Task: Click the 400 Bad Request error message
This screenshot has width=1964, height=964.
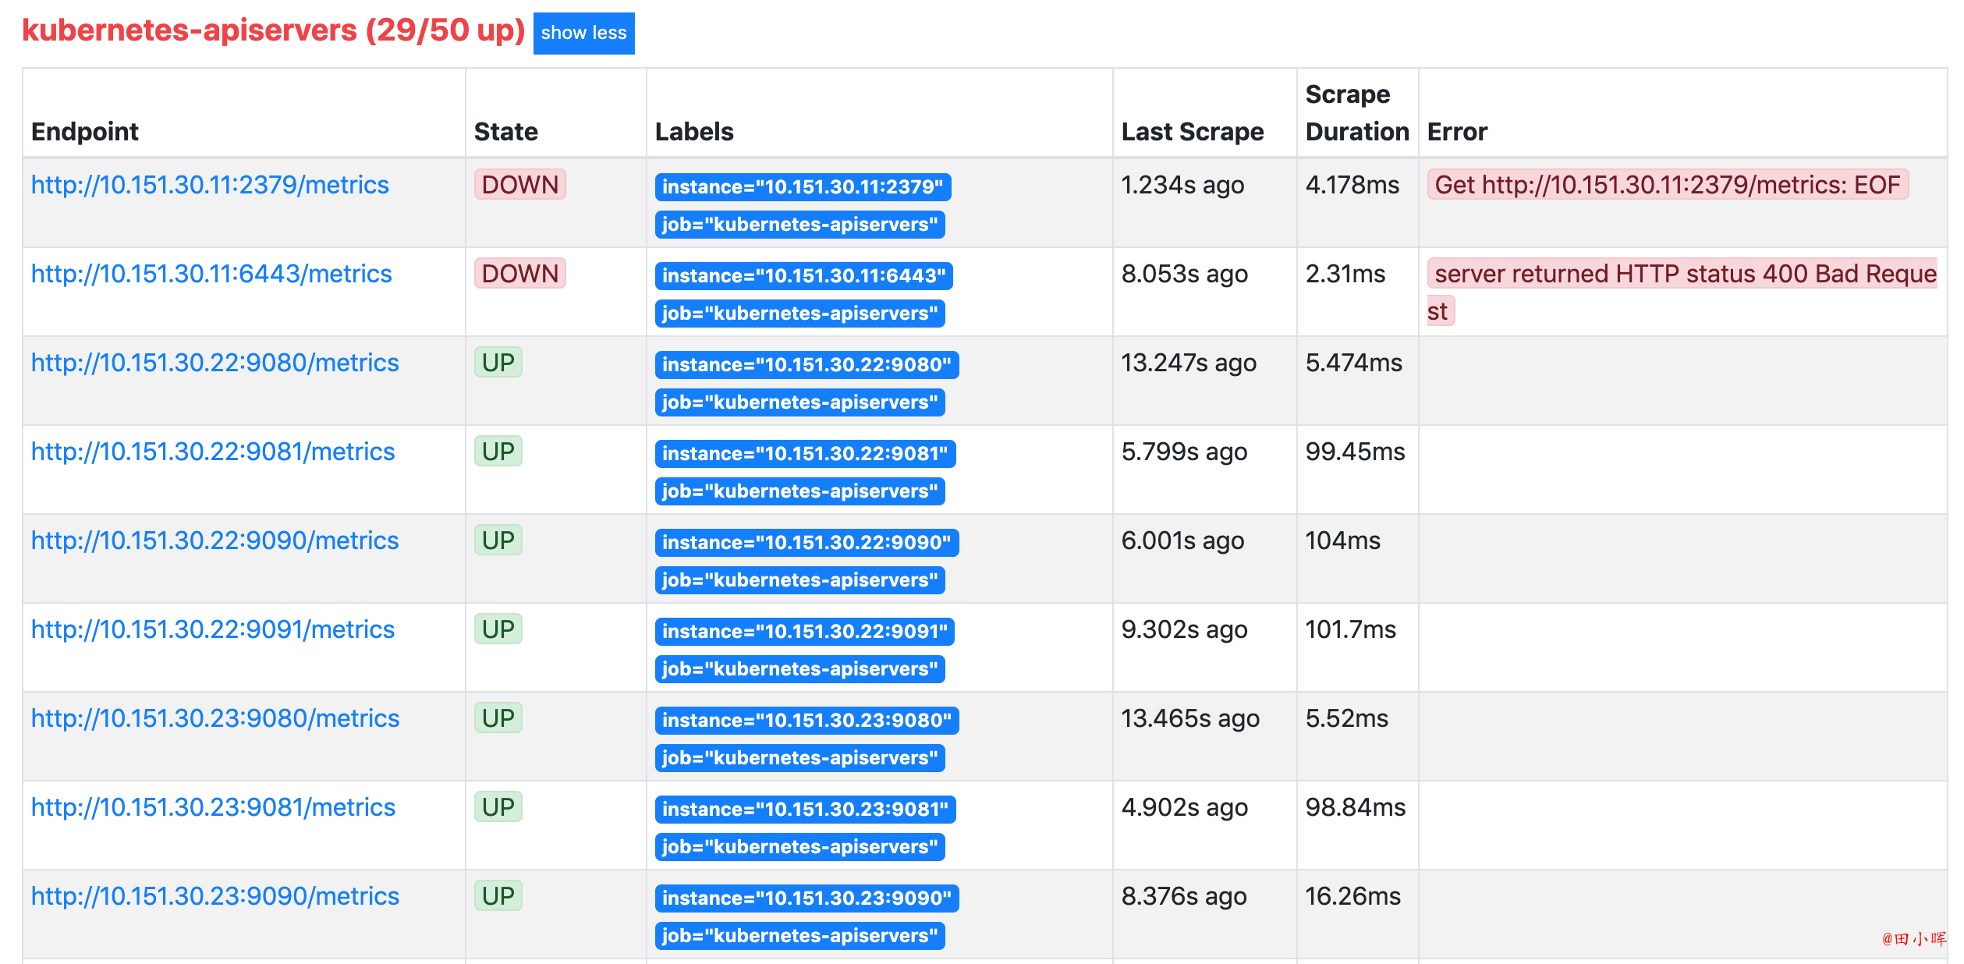Action: (1682, 292)
